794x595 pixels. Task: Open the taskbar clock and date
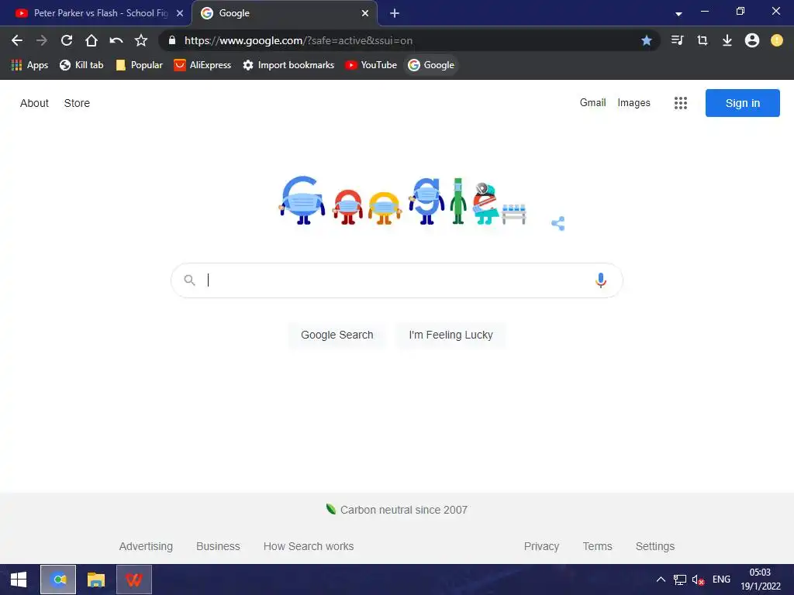[760, 580]
